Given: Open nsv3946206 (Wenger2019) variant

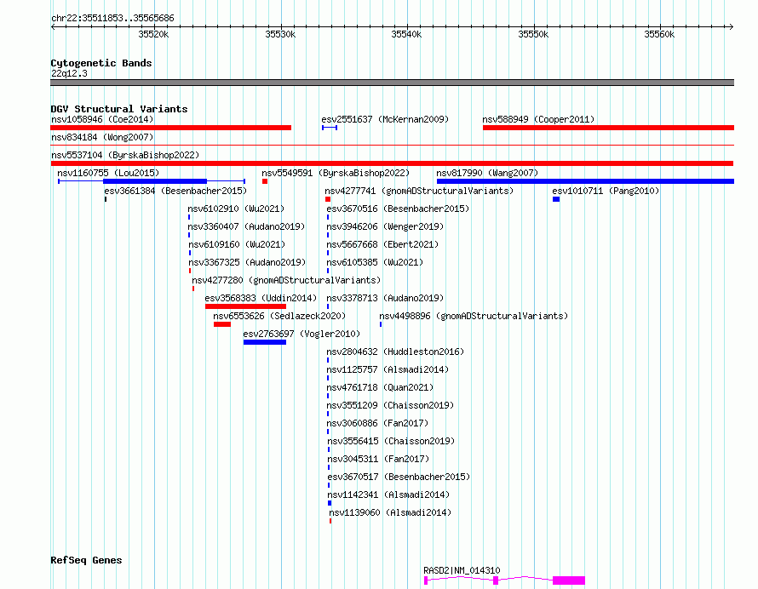Looking at the screenshot, I should (385, 226).
